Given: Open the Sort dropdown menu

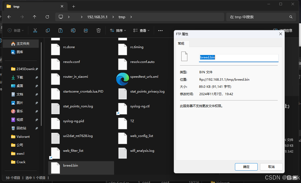Looking at the screenshot, I should coord(118,30).
